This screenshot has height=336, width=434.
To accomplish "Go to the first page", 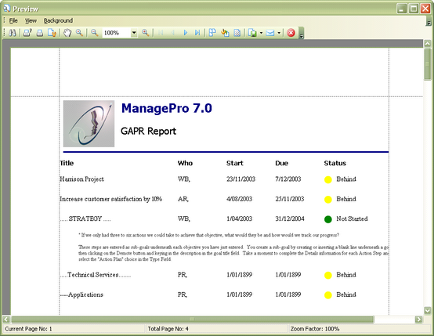I will point(161,33).
